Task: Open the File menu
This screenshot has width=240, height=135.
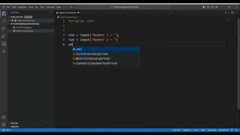Action: pyautogui.click(x=8, y=7)
